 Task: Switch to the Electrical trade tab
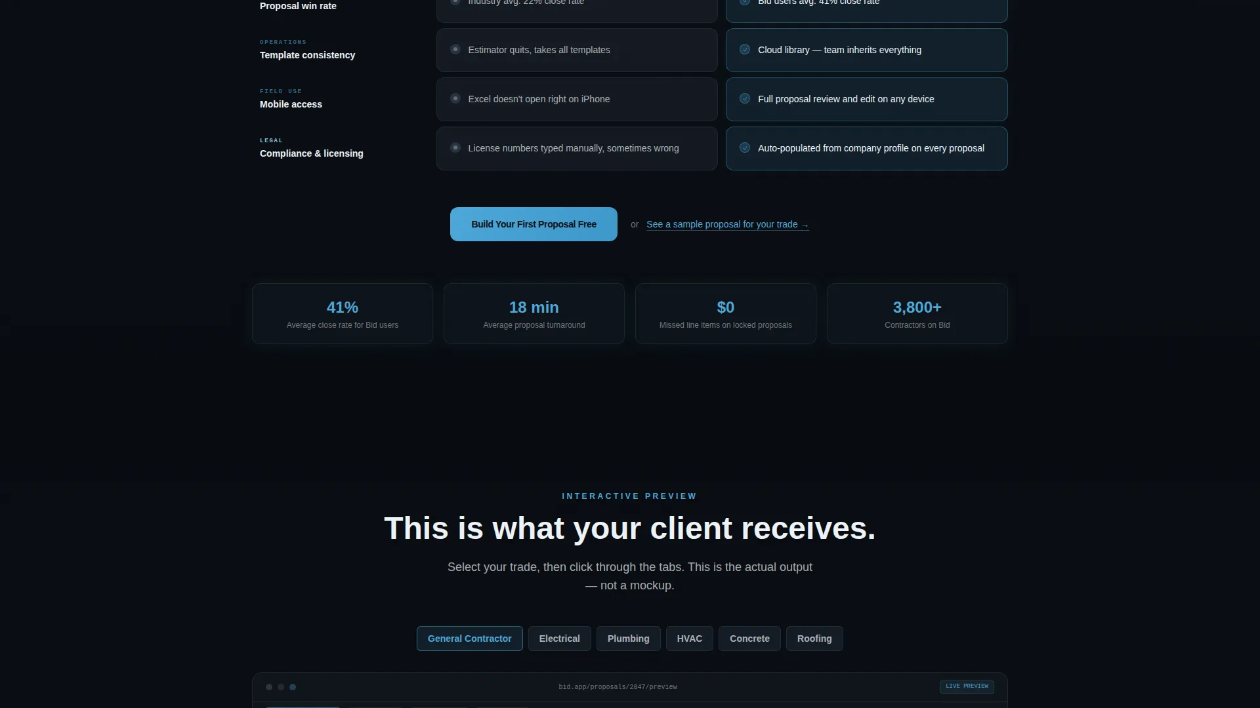pyautogui.click(x=559, y=639)
